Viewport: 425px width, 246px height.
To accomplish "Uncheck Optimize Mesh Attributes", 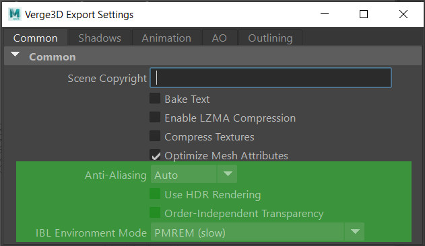I will point(155,155).
